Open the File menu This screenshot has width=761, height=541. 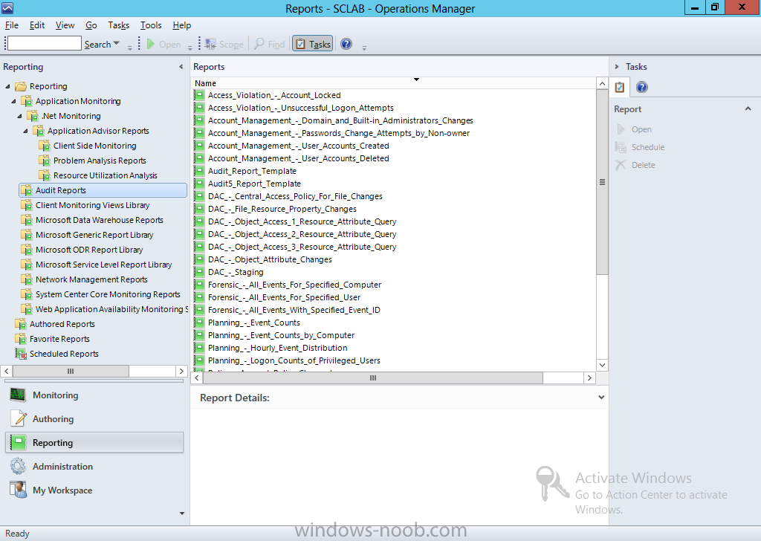click(12, 25)
